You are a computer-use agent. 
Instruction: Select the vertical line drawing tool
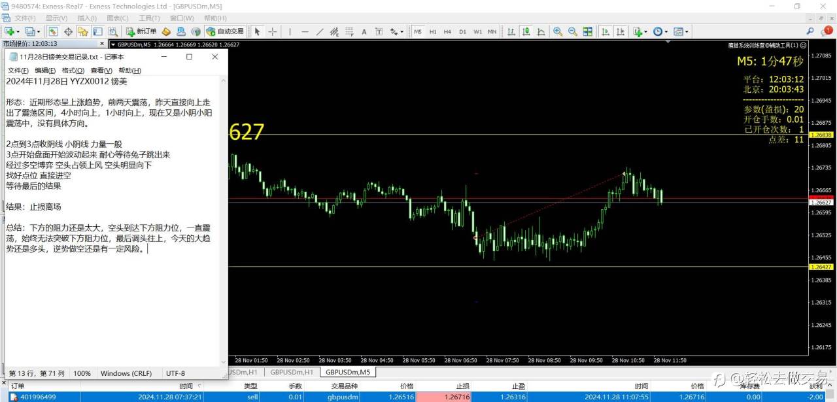pos(290,31)
